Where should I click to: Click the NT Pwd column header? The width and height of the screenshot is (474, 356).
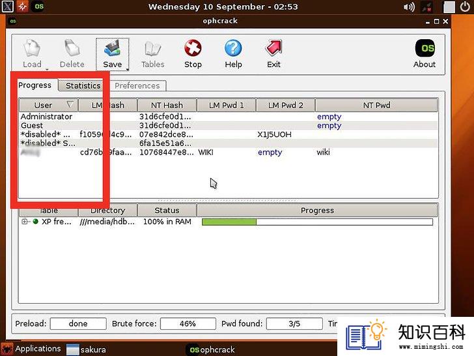click(x=376, y=105)
